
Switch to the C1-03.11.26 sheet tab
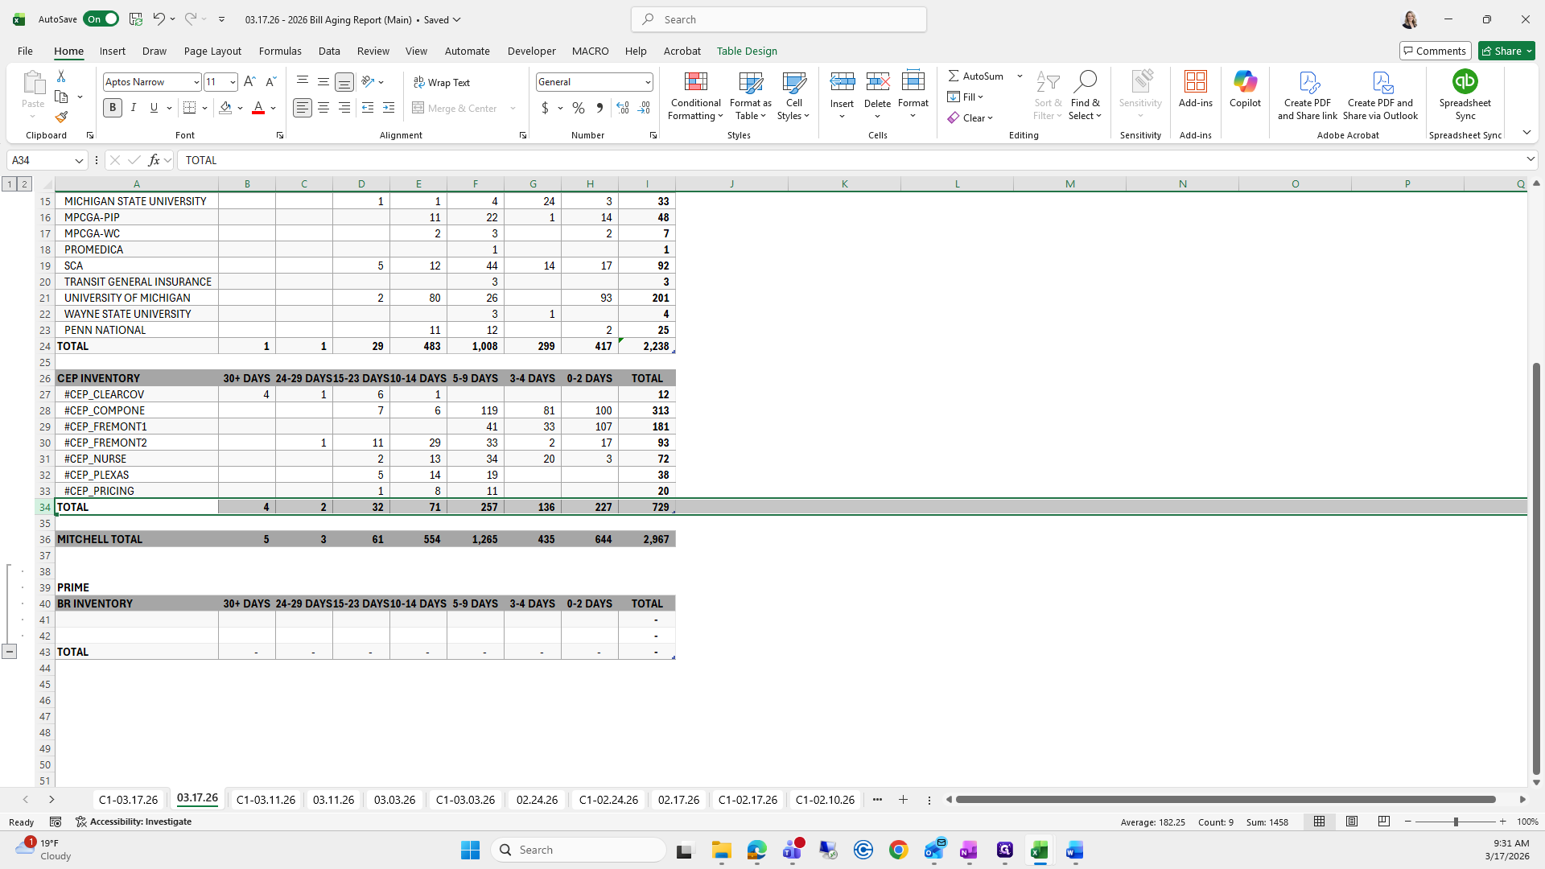point(266,800)
